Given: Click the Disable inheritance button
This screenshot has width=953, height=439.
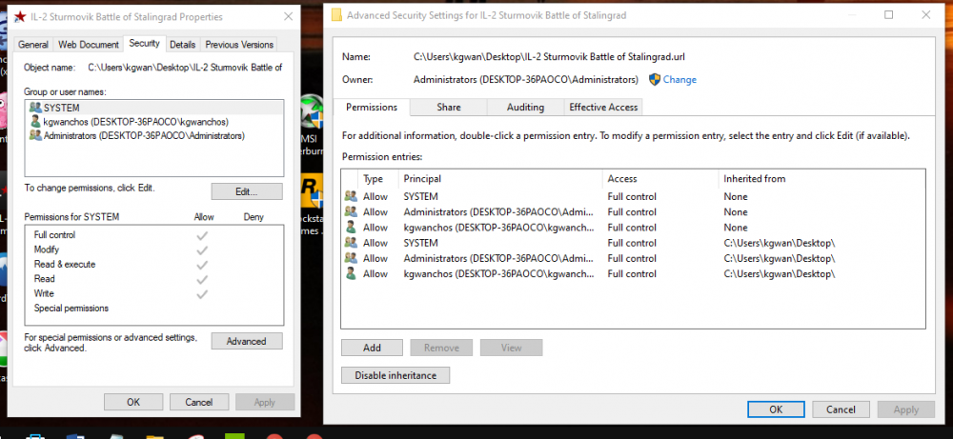Looking at the screenshot, I should click(395, 375).
